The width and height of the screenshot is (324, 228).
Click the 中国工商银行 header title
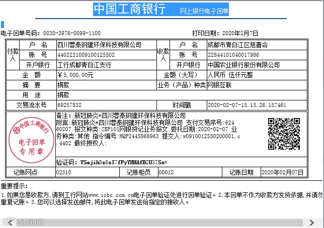pos(130,9)
